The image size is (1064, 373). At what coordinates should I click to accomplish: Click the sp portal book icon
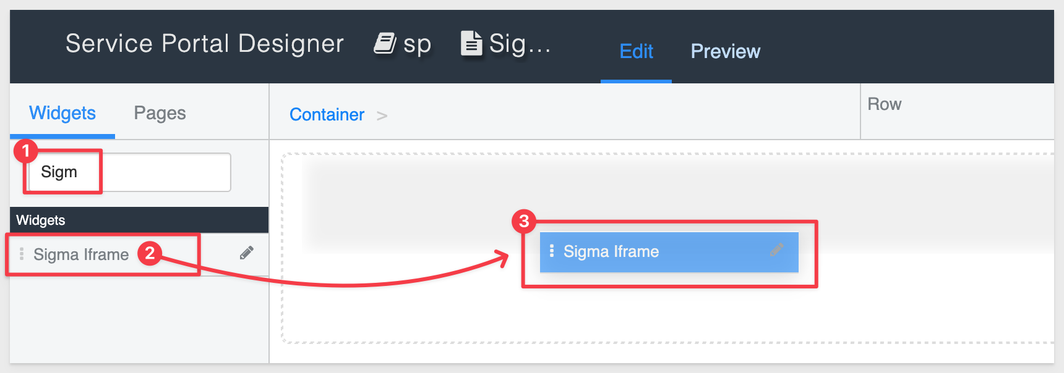[385, 44]
